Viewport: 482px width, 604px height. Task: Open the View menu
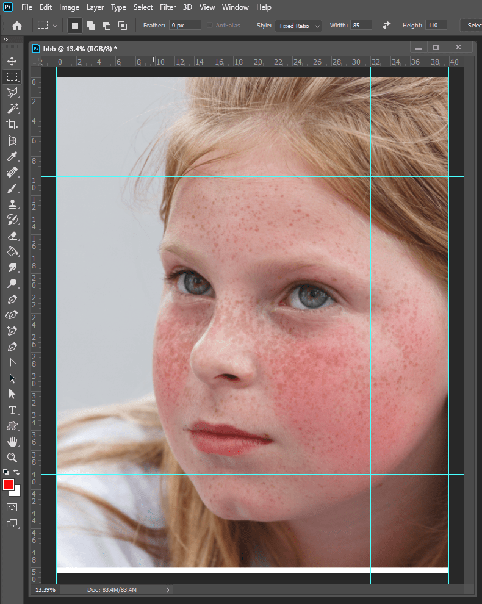pyautogui.click(x=207, y=7)
